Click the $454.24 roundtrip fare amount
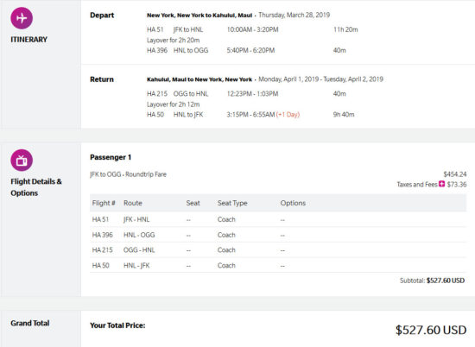475x347 pixels. point(454,174)
